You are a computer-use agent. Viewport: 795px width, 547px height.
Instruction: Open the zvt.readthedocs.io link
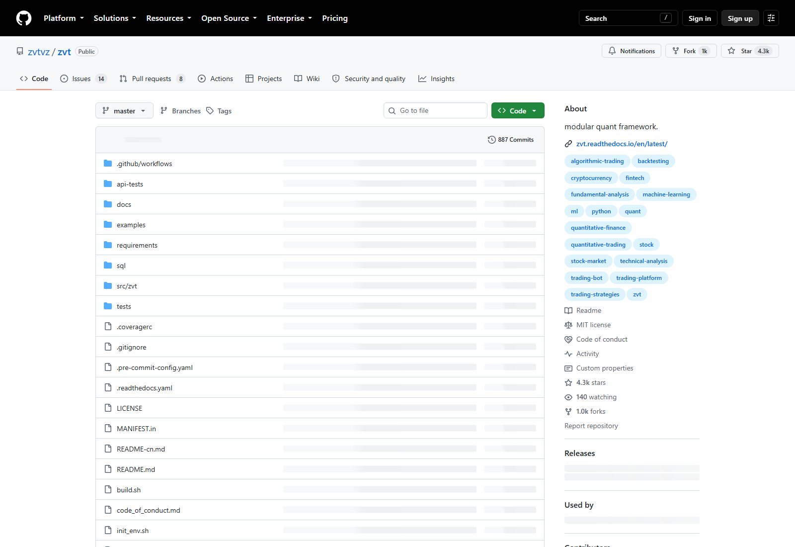[622, 144]
